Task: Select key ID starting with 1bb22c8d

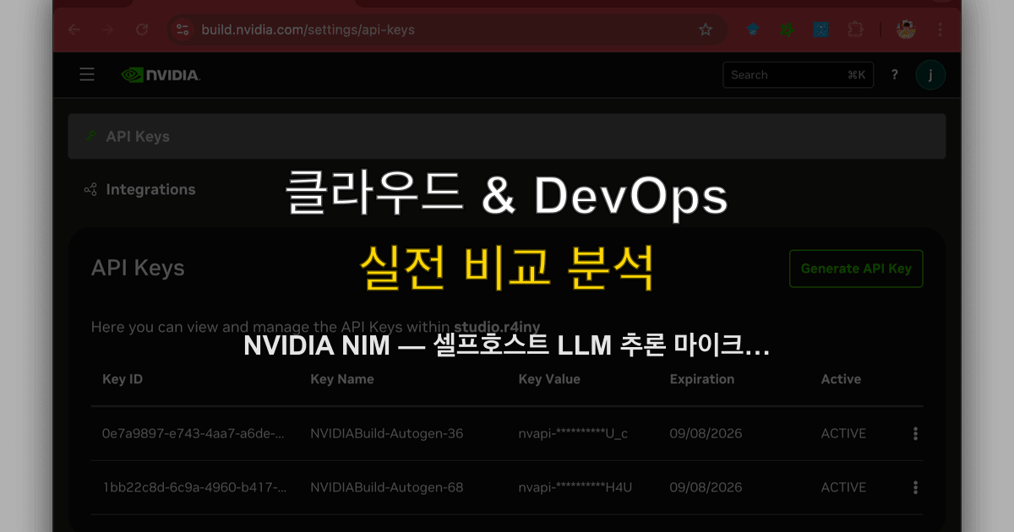Action: click(x=194, y=487)
